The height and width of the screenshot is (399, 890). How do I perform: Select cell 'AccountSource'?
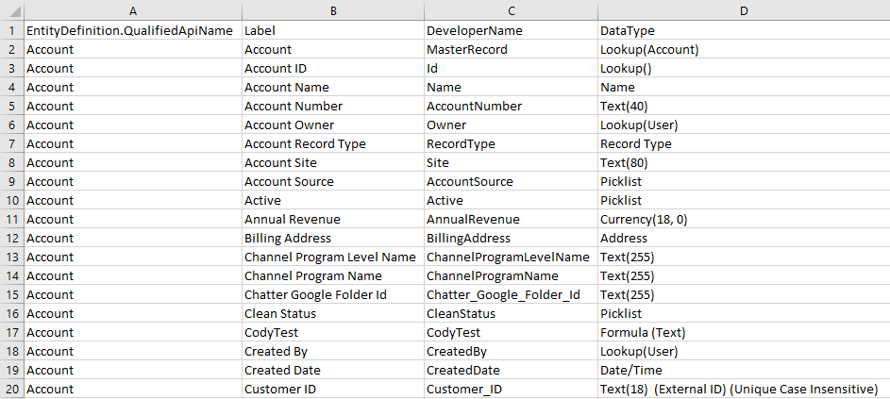[x=511, y=182]
